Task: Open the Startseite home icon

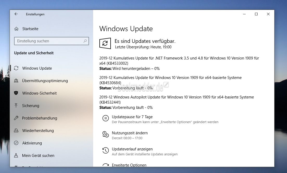Action: click(x=16, y=29)
